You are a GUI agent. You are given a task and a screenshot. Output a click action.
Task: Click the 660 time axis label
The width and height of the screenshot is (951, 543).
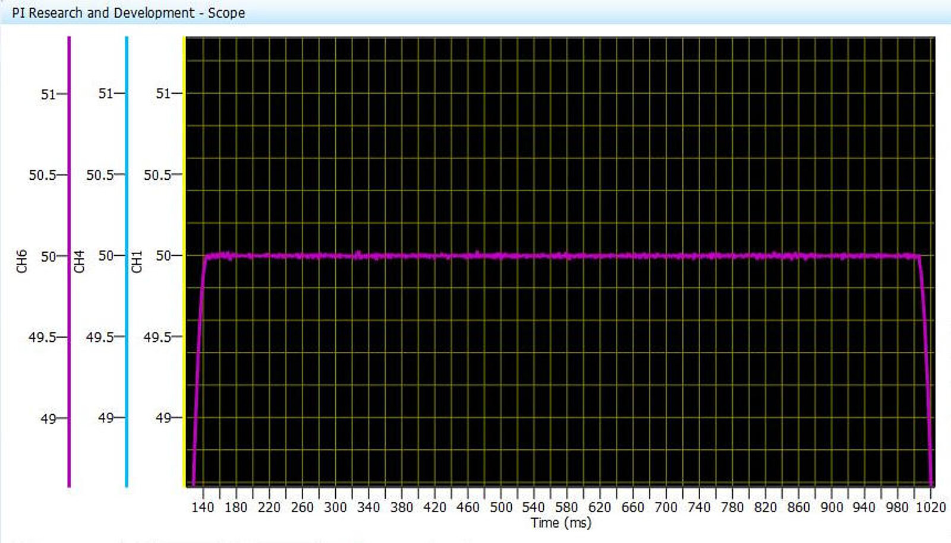tap(632, 507)
